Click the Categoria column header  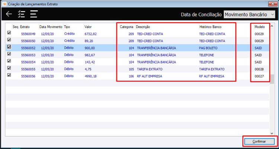pos(126,27)
